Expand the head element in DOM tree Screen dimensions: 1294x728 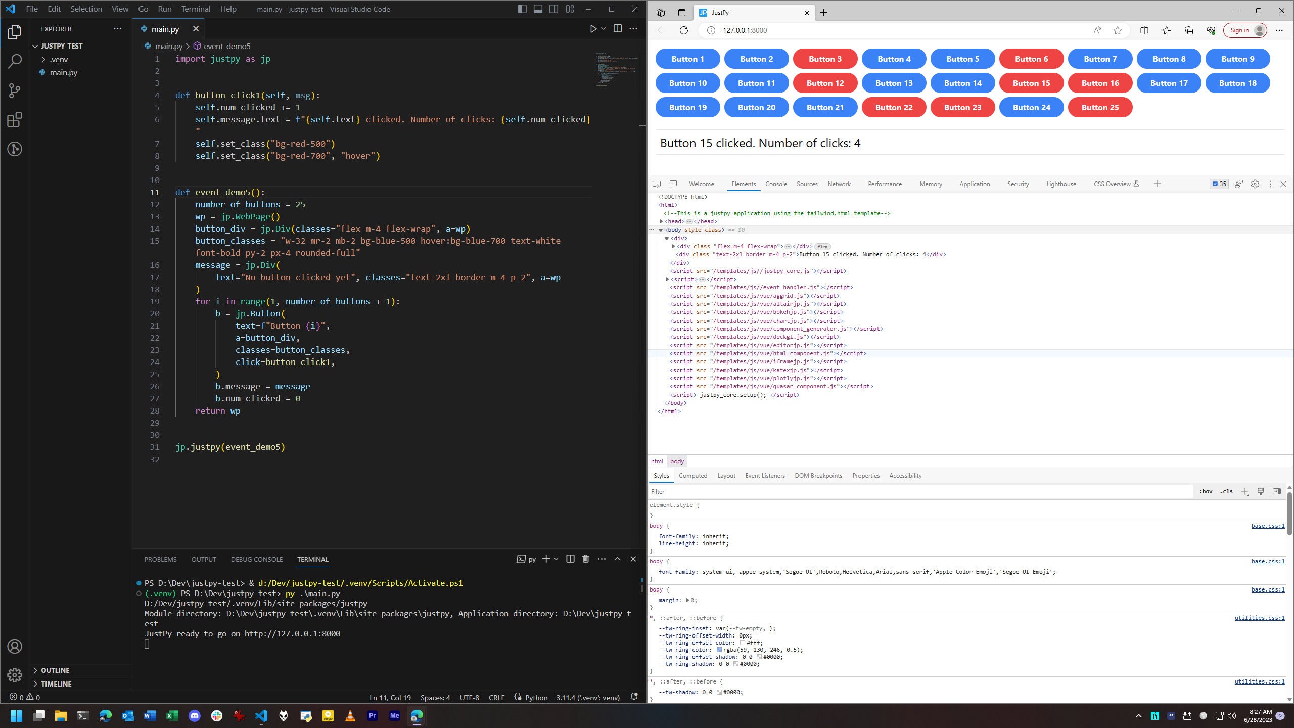tap(661, 221)
